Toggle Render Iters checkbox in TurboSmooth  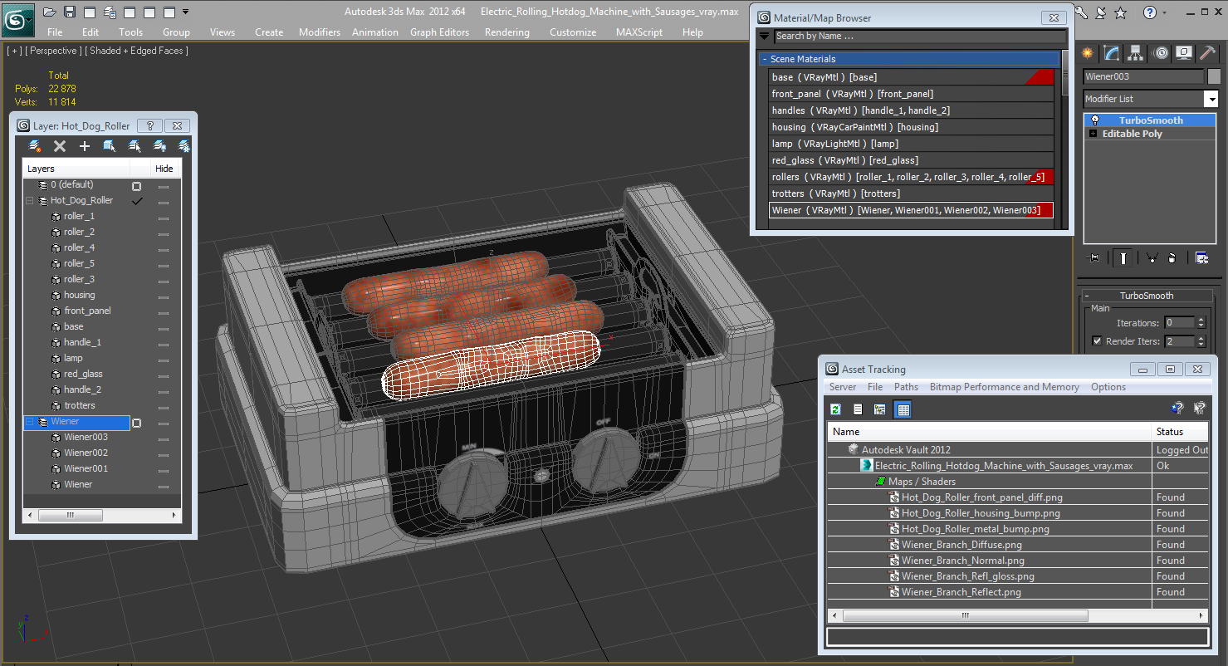point(1097,341)
